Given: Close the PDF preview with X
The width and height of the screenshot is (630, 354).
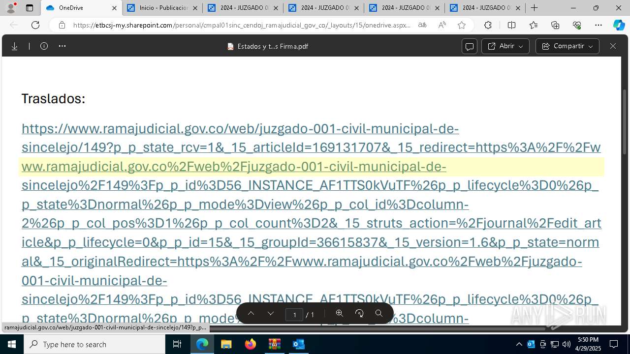Looking at the screenshot, I should coord(613,46).
